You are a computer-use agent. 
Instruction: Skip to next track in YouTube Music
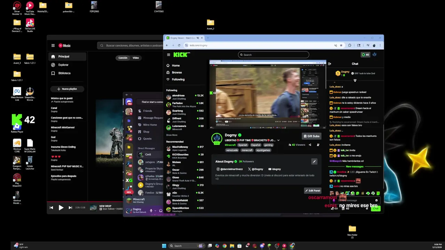(70, 208)
